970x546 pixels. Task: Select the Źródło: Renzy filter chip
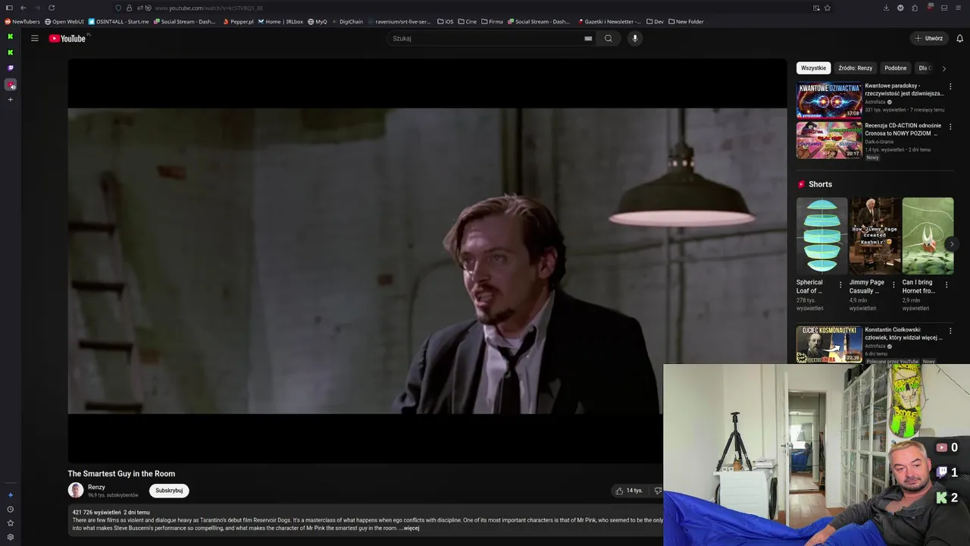click(855, 68)
